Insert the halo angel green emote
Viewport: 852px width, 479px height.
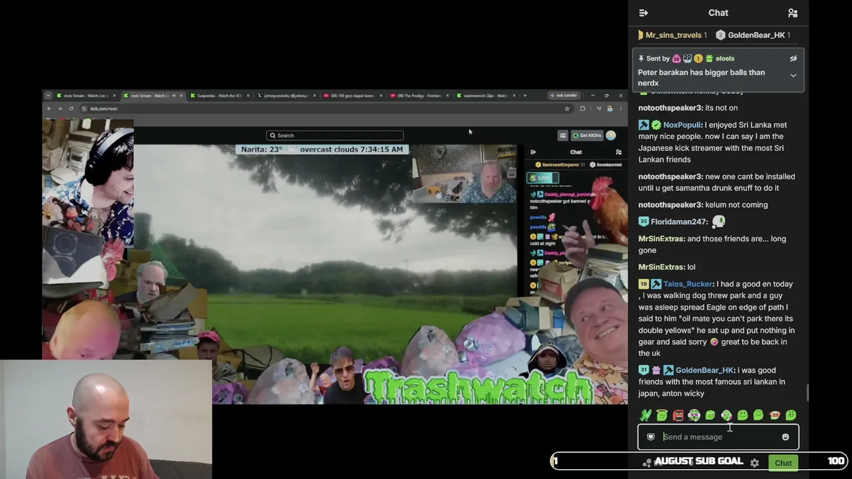(x=662, y=415)
